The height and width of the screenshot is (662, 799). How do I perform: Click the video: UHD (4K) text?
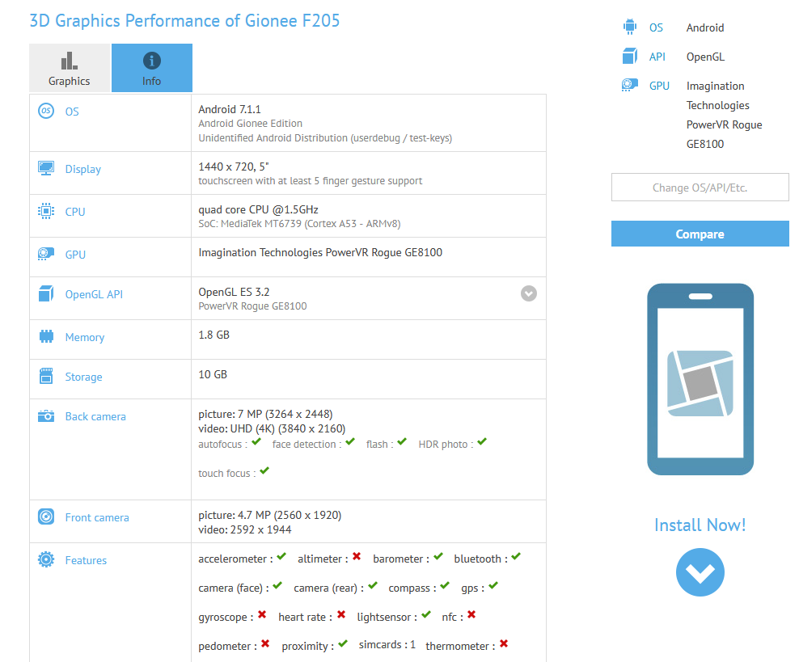(272, 428)
